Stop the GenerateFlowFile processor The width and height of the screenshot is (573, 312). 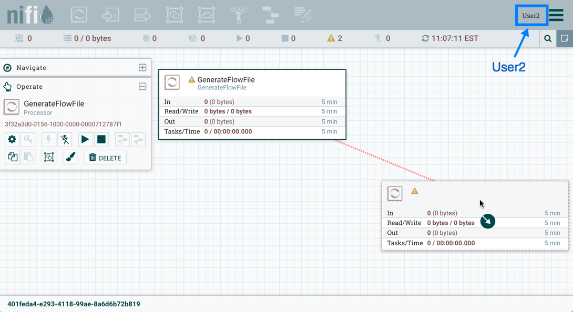101,140
